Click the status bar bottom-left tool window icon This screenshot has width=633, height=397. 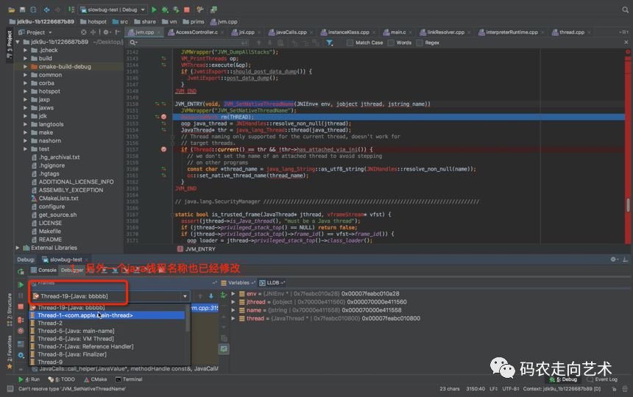click(10, 388)
